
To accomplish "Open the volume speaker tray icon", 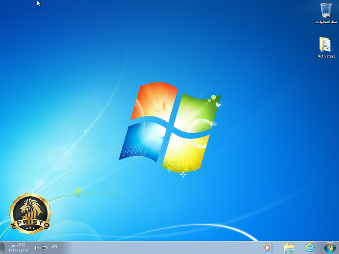I will pyautogui.click(x=36, y=247).
